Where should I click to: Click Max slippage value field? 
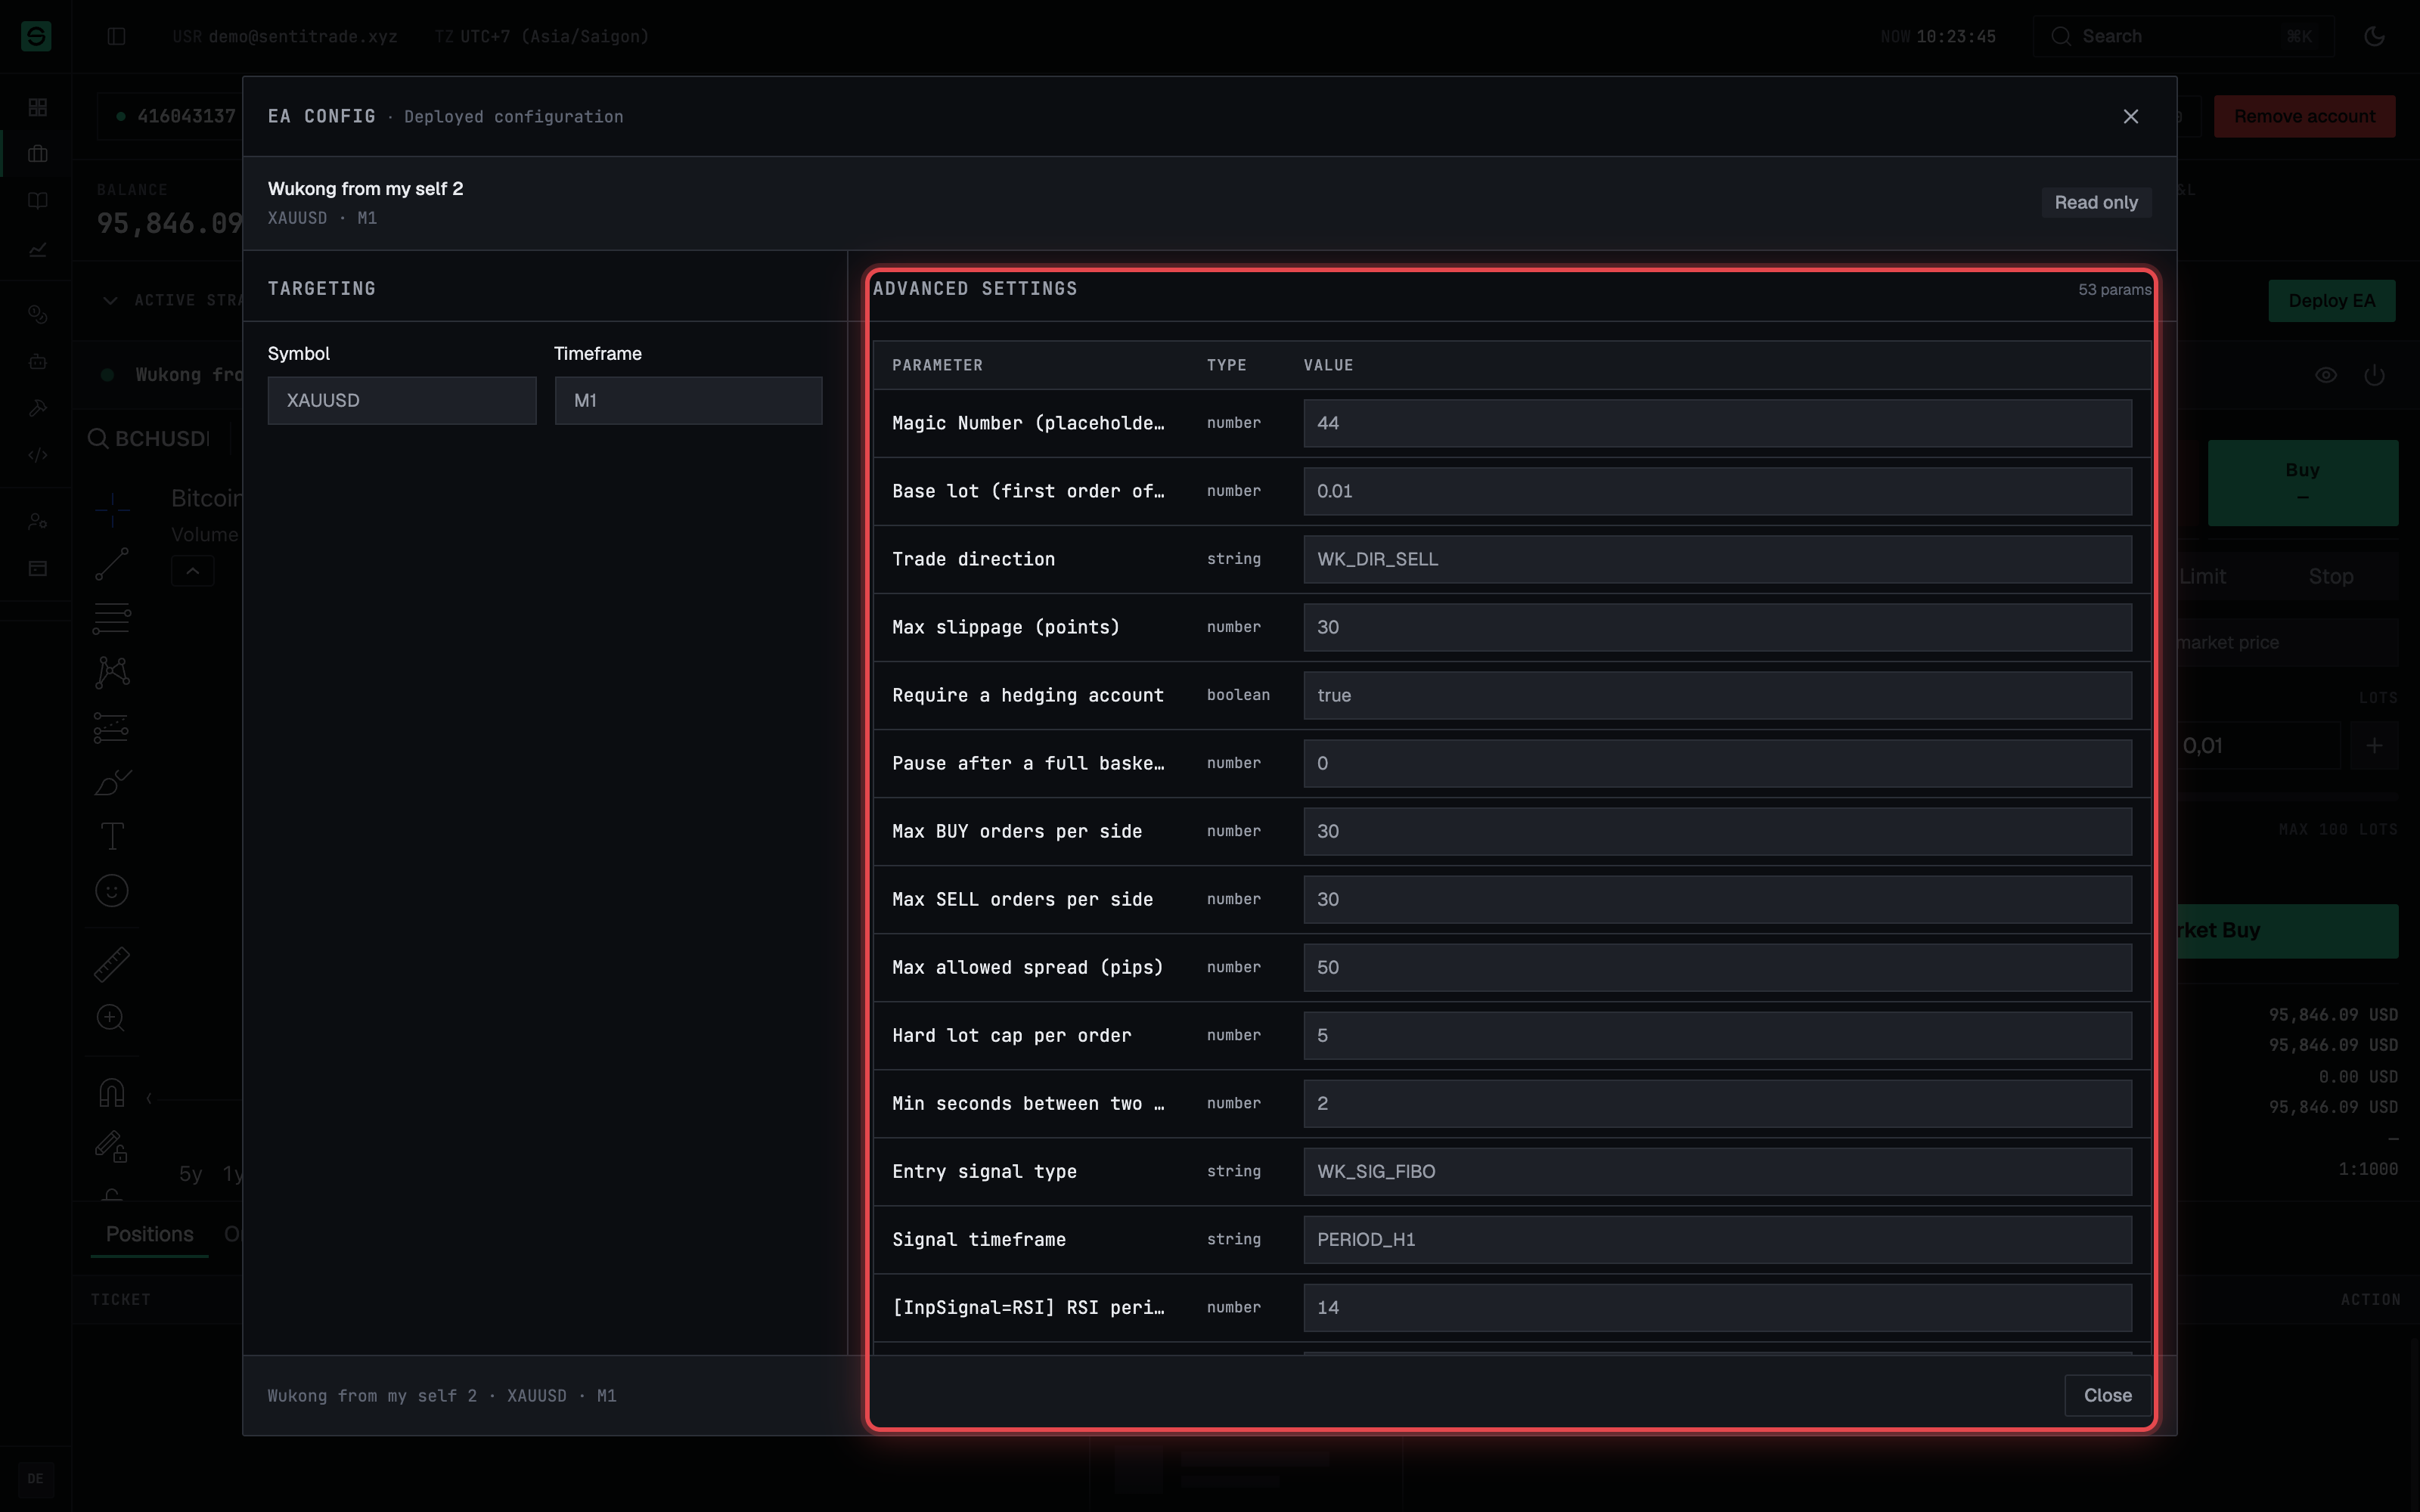click(x=1717, y=627)
